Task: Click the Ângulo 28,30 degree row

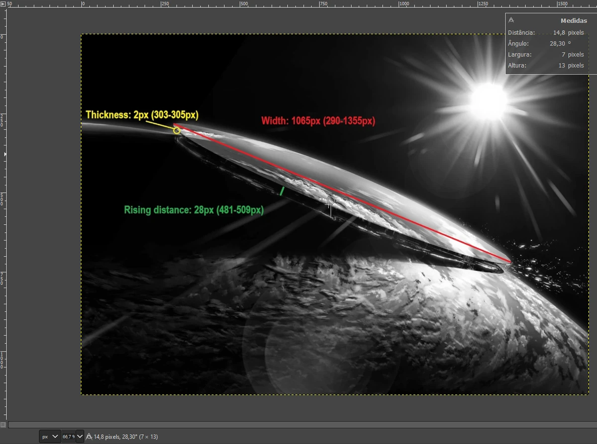Action: pos(546,43)
